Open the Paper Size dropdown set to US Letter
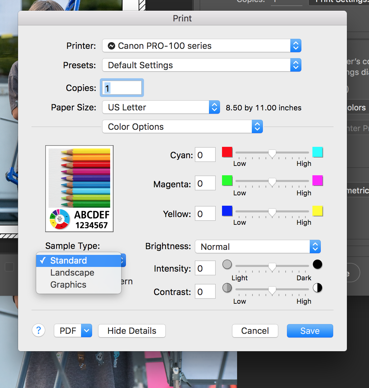 pos(161,107)
